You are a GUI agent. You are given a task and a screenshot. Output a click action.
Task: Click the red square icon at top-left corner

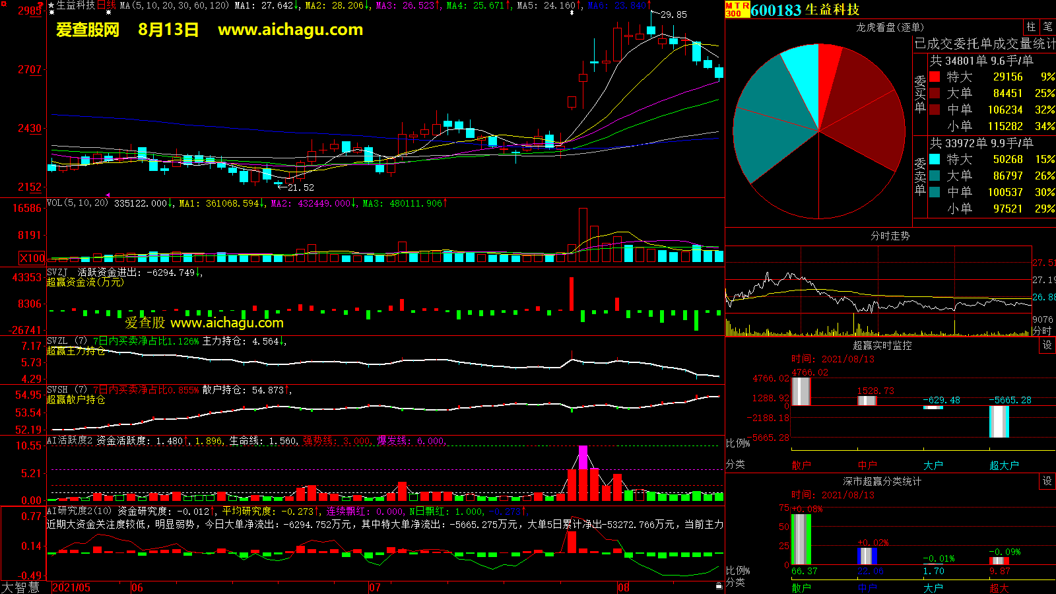(4, 4)
